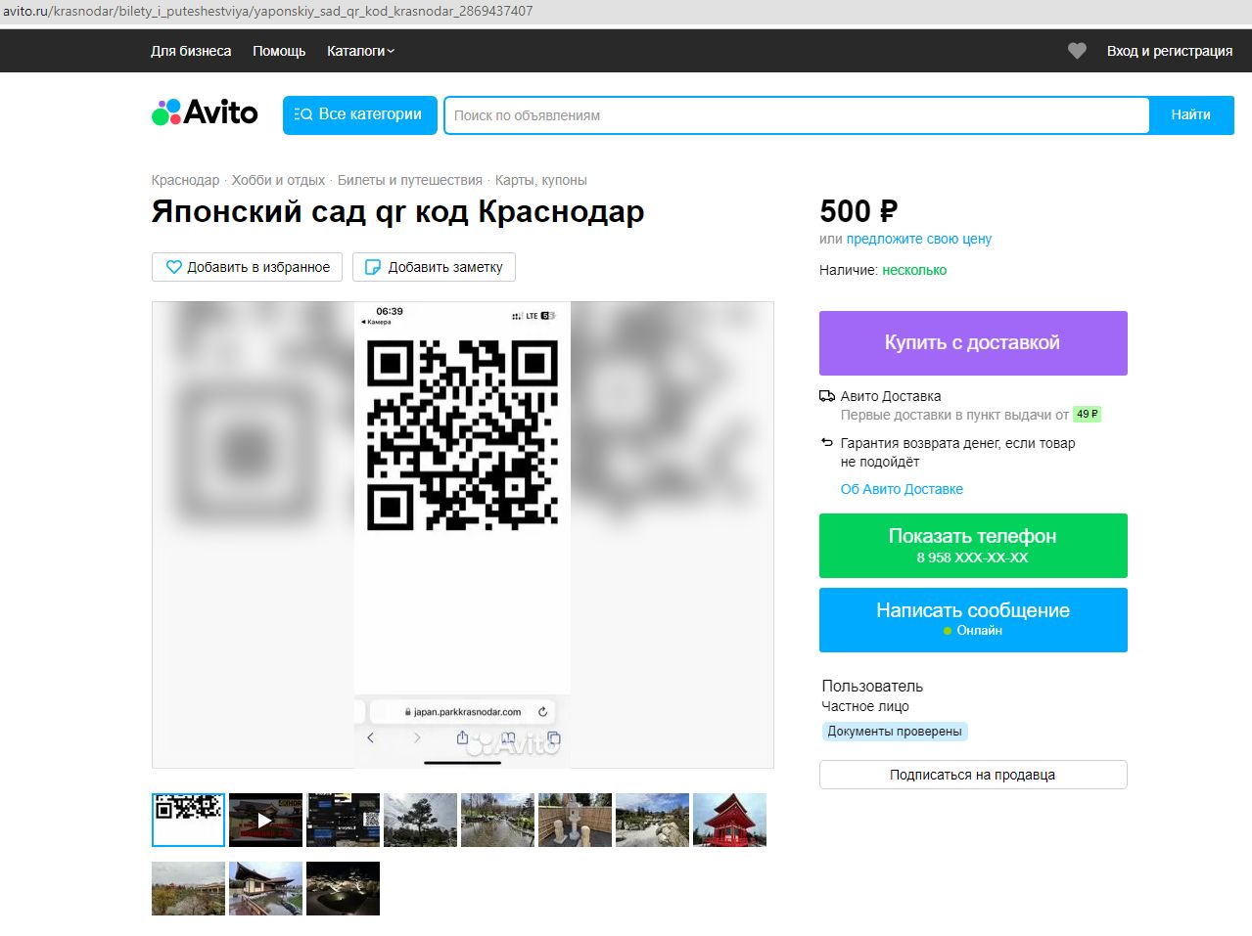Click Вход и регистрация link
This screenshot has height=936, width=1252.
(x=1169, y=51)
